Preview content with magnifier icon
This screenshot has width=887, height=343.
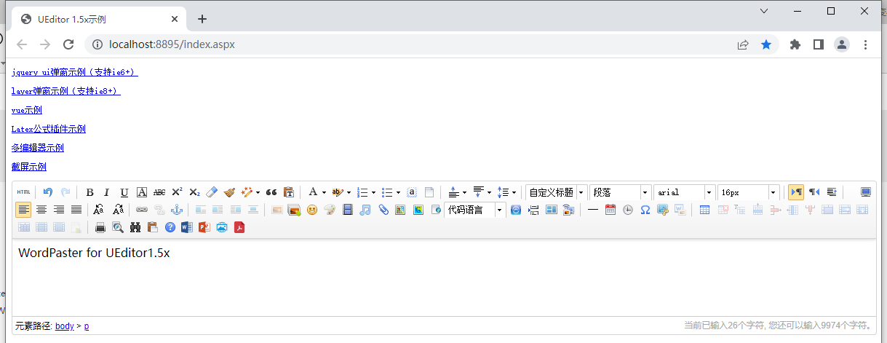coord(118,227)
